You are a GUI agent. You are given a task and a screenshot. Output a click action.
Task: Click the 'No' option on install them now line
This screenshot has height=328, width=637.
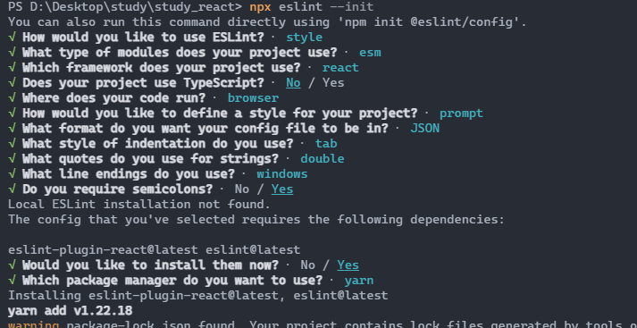click(x=308, y=265)
